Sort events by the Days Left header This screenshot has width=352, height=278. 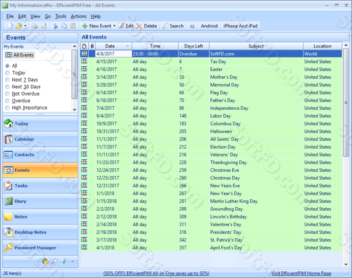(x=194, y=46)
